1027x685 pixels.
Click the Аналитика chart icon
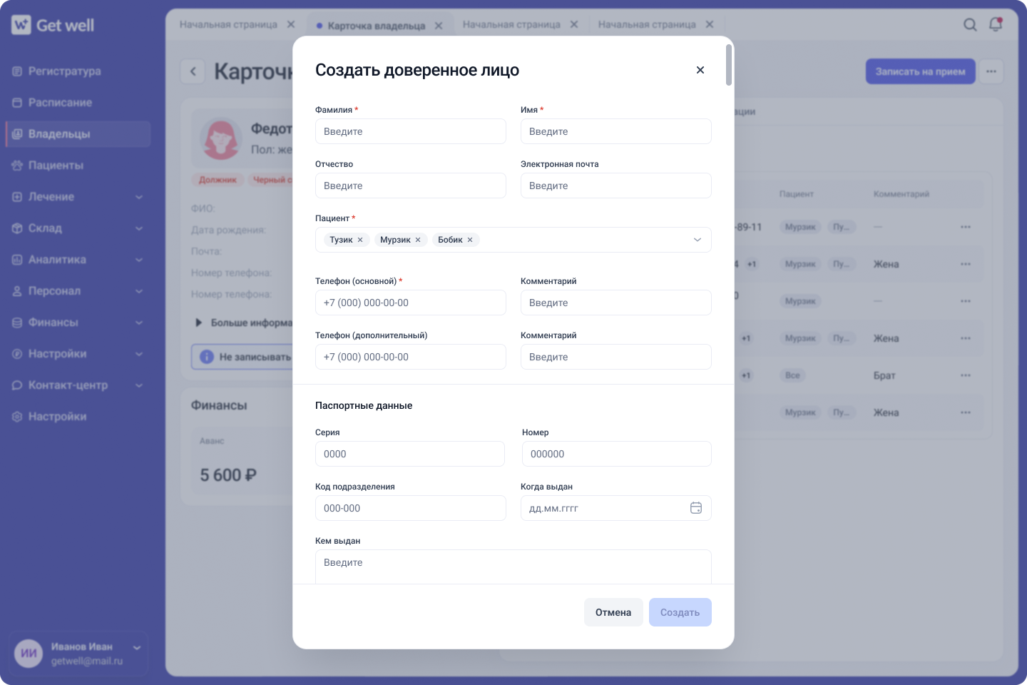17,260
